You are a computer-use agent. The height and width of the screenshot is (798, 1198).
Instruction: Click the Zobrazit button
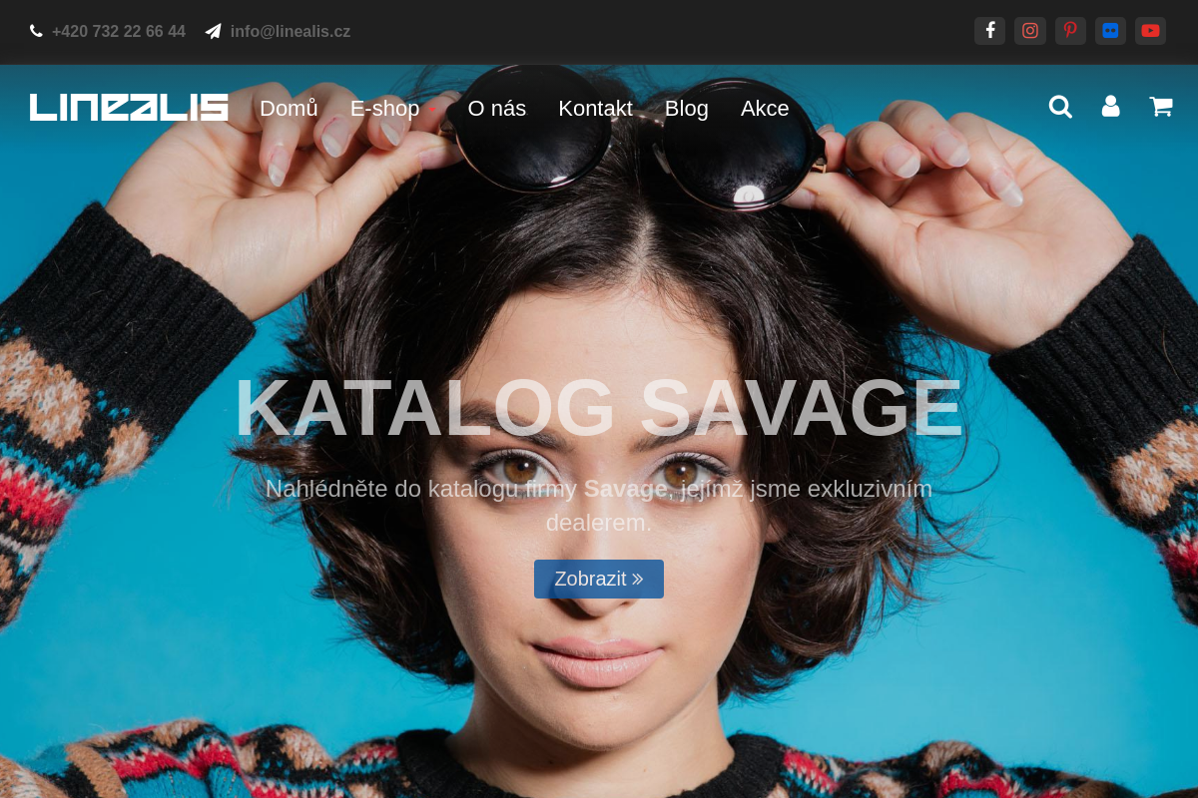pyautogui.click(x=599, y=579)
